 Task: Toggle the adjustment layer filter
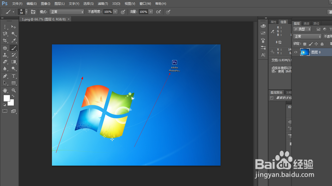(325, 29)
